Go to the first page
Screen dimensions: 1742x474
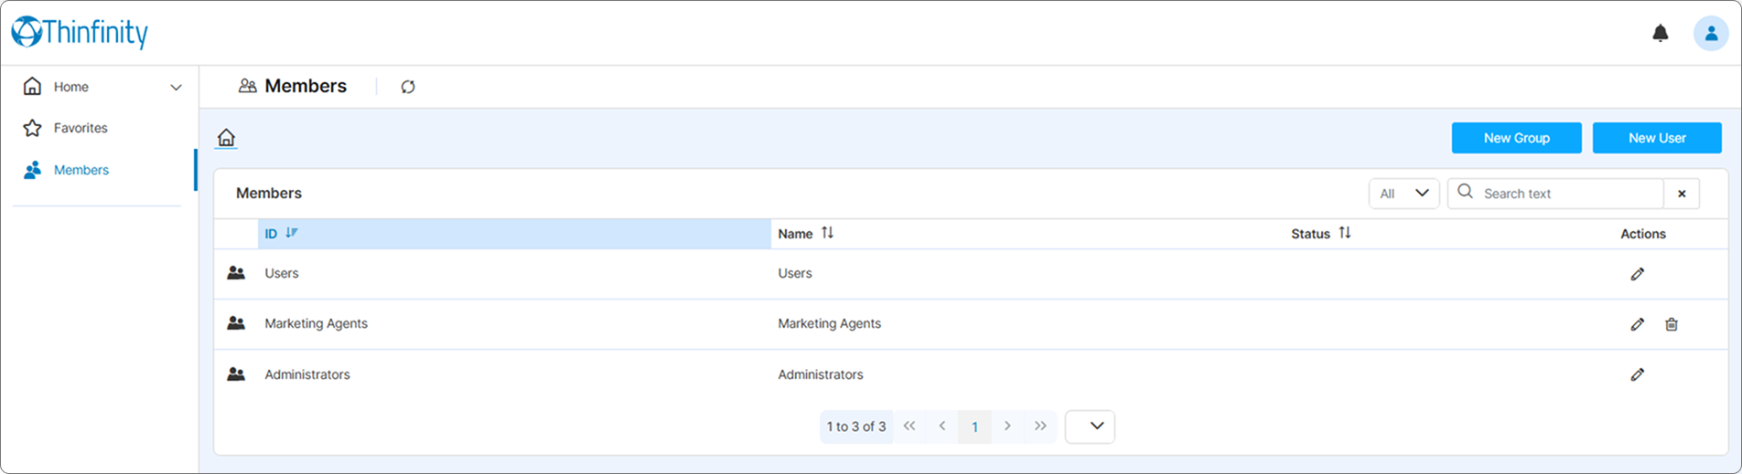coord(909,427)
